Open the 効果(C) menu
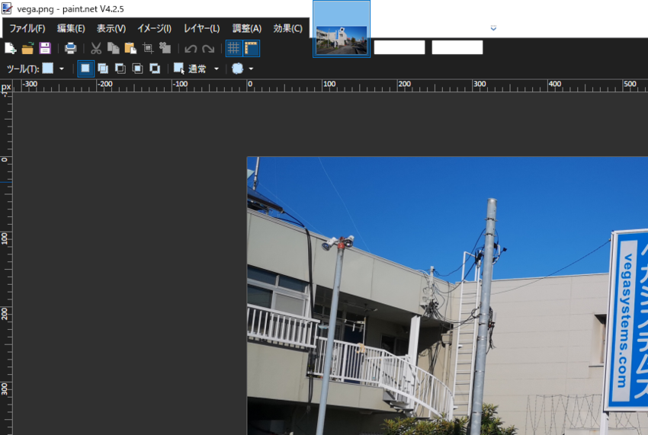The height and width of the screenshot is (435, 648). pos(287,28)
